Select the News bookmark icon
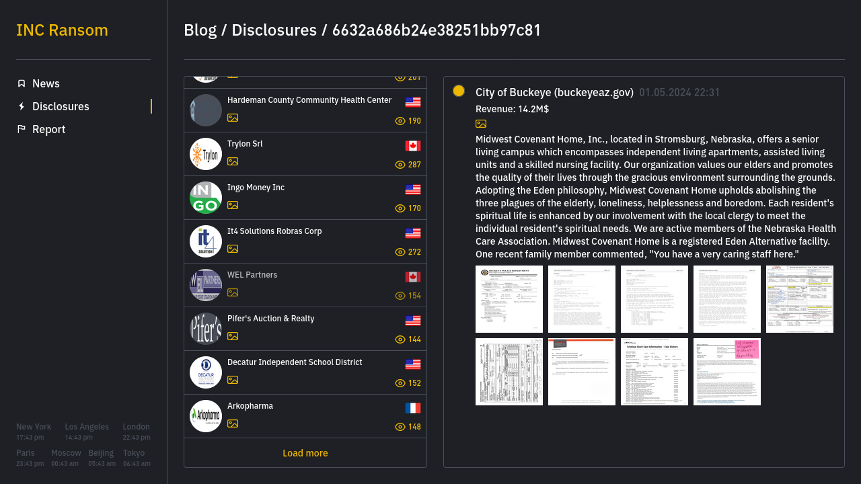This screenshot has width=861, height=484. (22, 83)
